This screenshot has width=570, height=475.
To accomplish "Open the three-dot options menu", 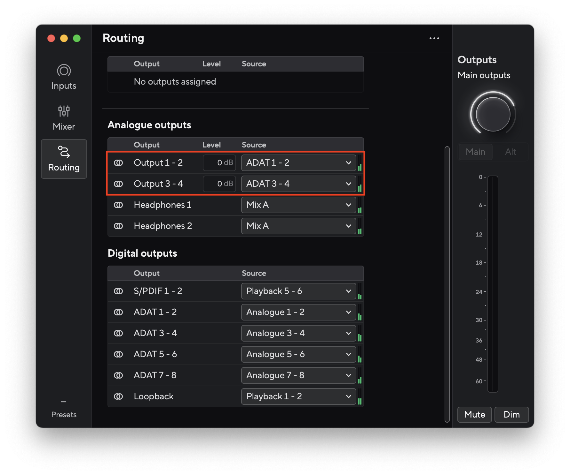I will pyautogui.click(x=434, y=38).
